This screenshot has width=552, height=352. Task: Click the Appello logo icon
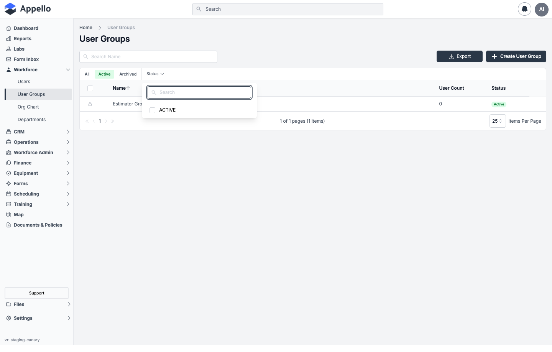tap(10, 9)
